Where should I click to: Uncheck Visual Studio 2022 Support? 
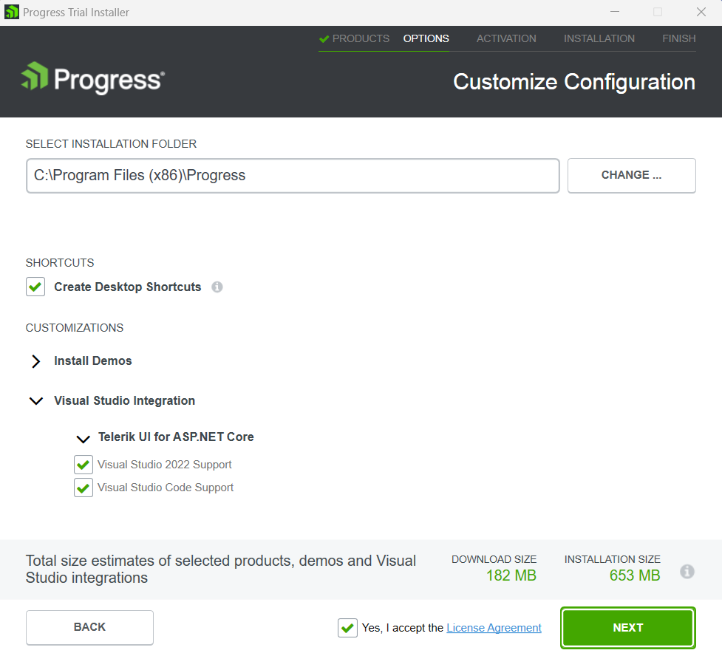84,465
